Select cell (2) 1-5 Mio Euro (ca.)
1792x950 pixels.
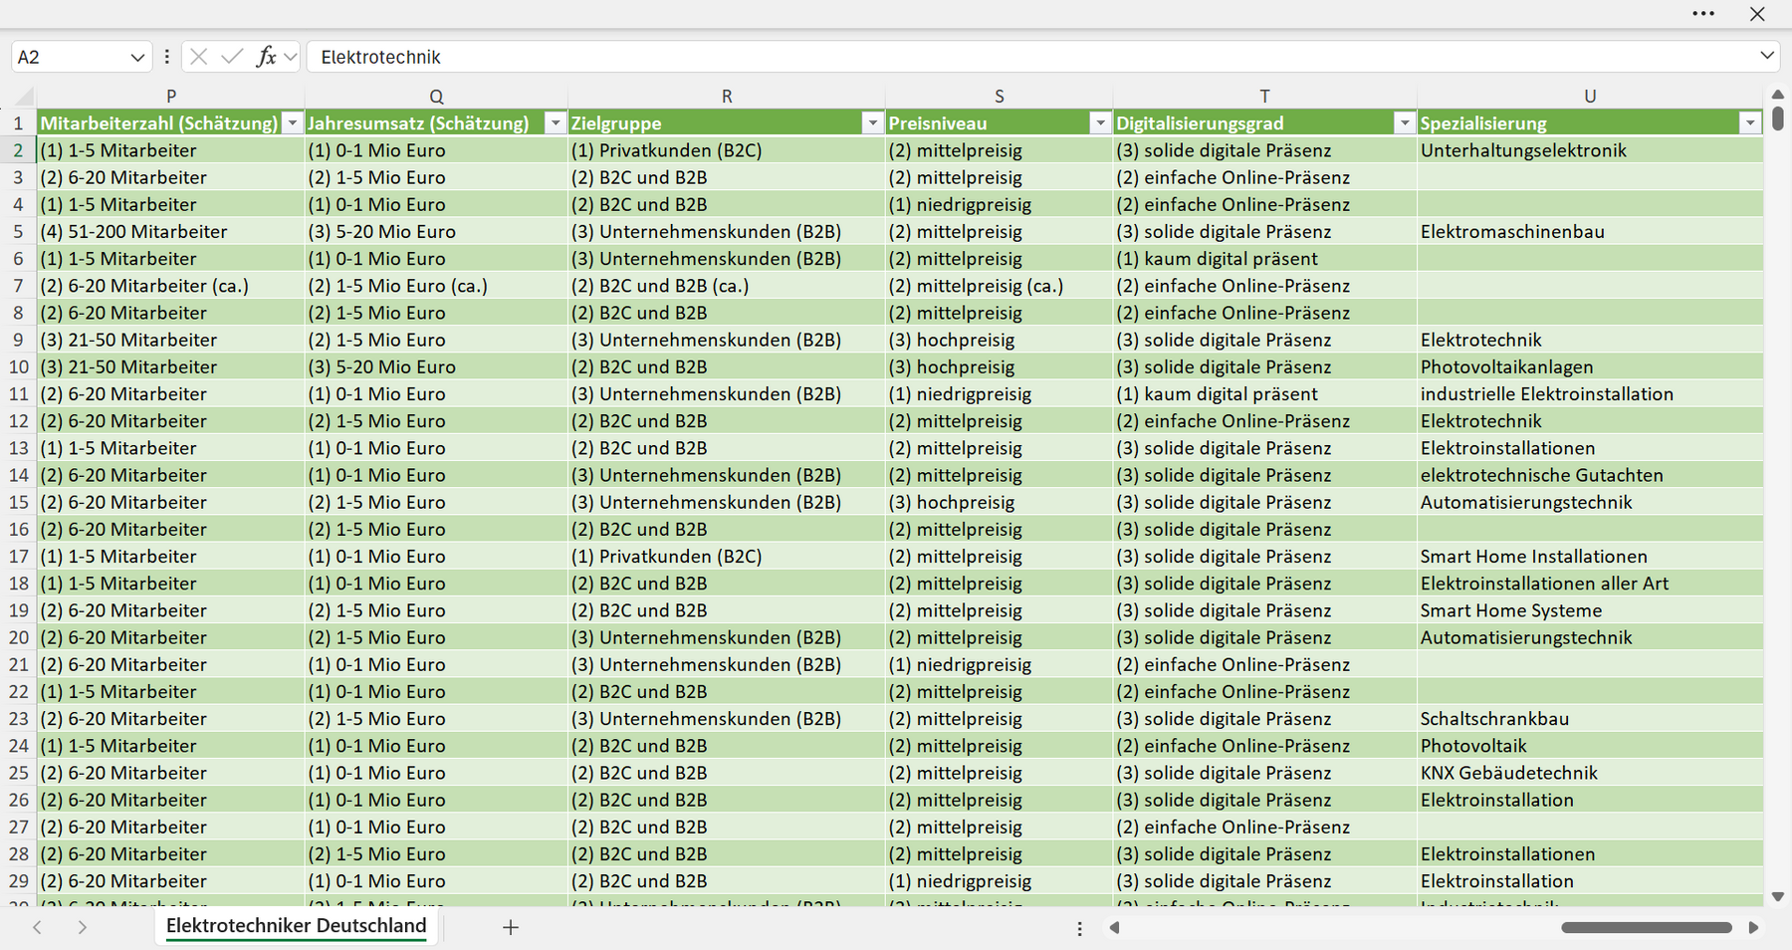(436, 286)
